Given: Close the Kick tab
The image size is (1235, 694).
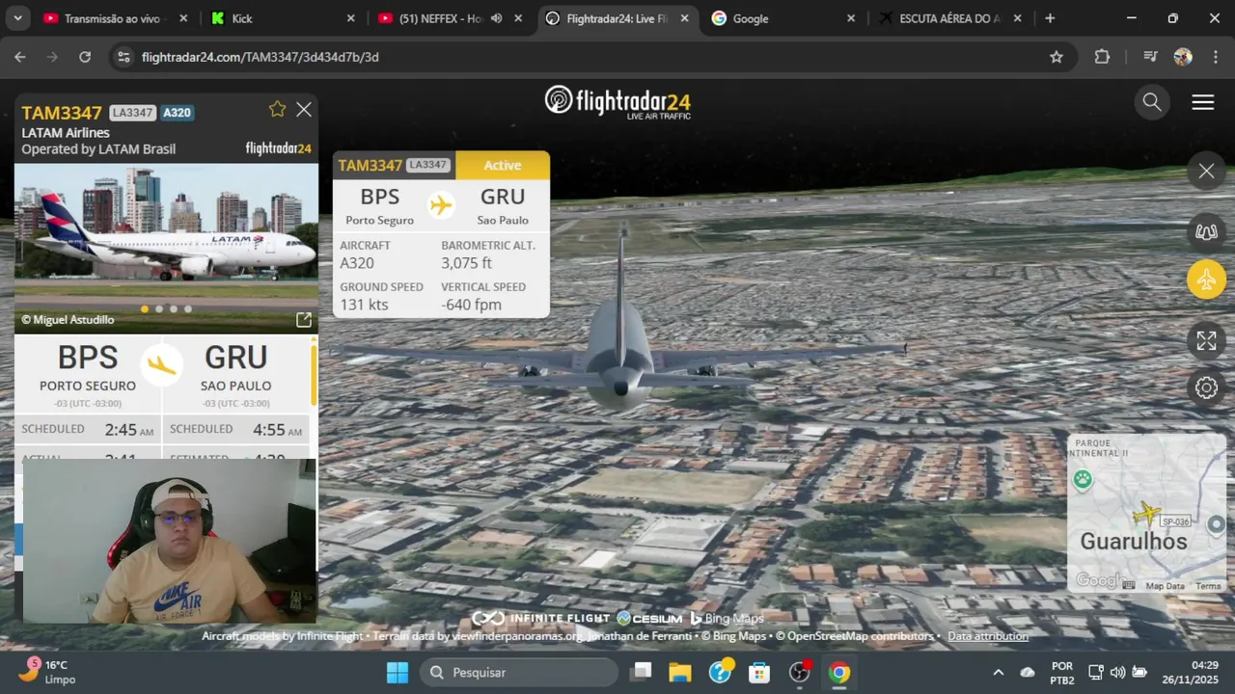Looking at the screenshot, I should pos(351,18).
